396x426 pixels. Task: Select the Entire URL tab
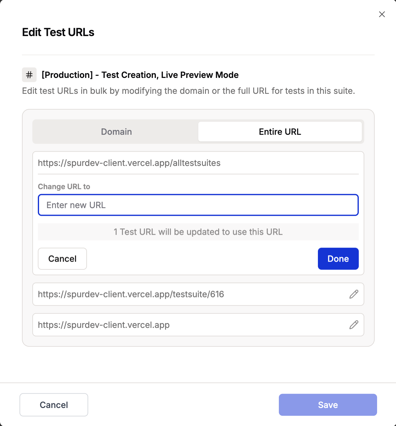[x=280, y=132]
